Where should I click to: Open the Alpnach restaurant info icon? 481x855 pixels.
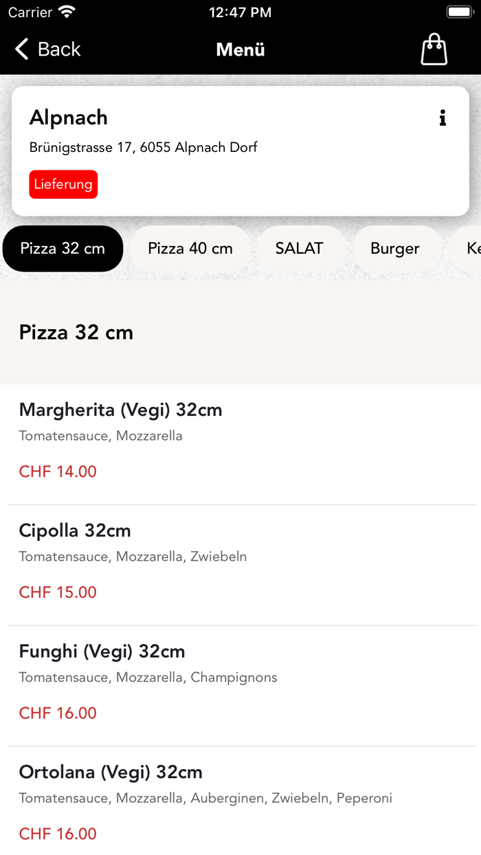click(x=443, y=118)
